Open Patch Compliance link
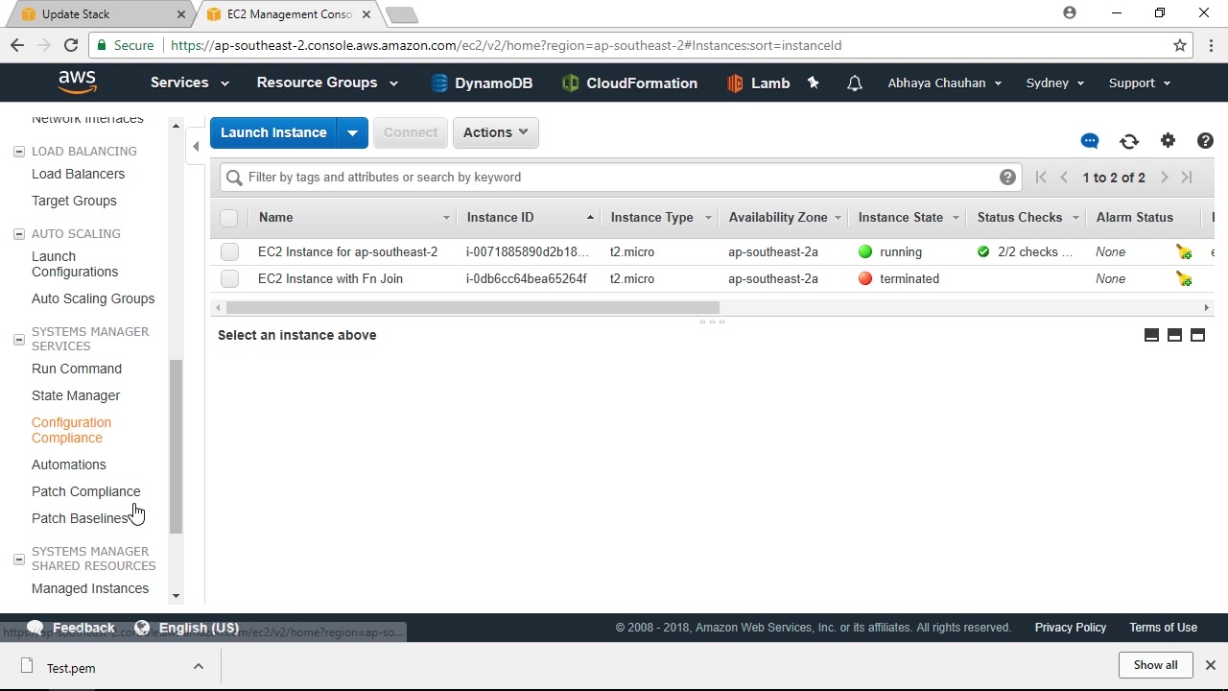This screenshot has height=691, width=1228. click(x=85, y=491)
